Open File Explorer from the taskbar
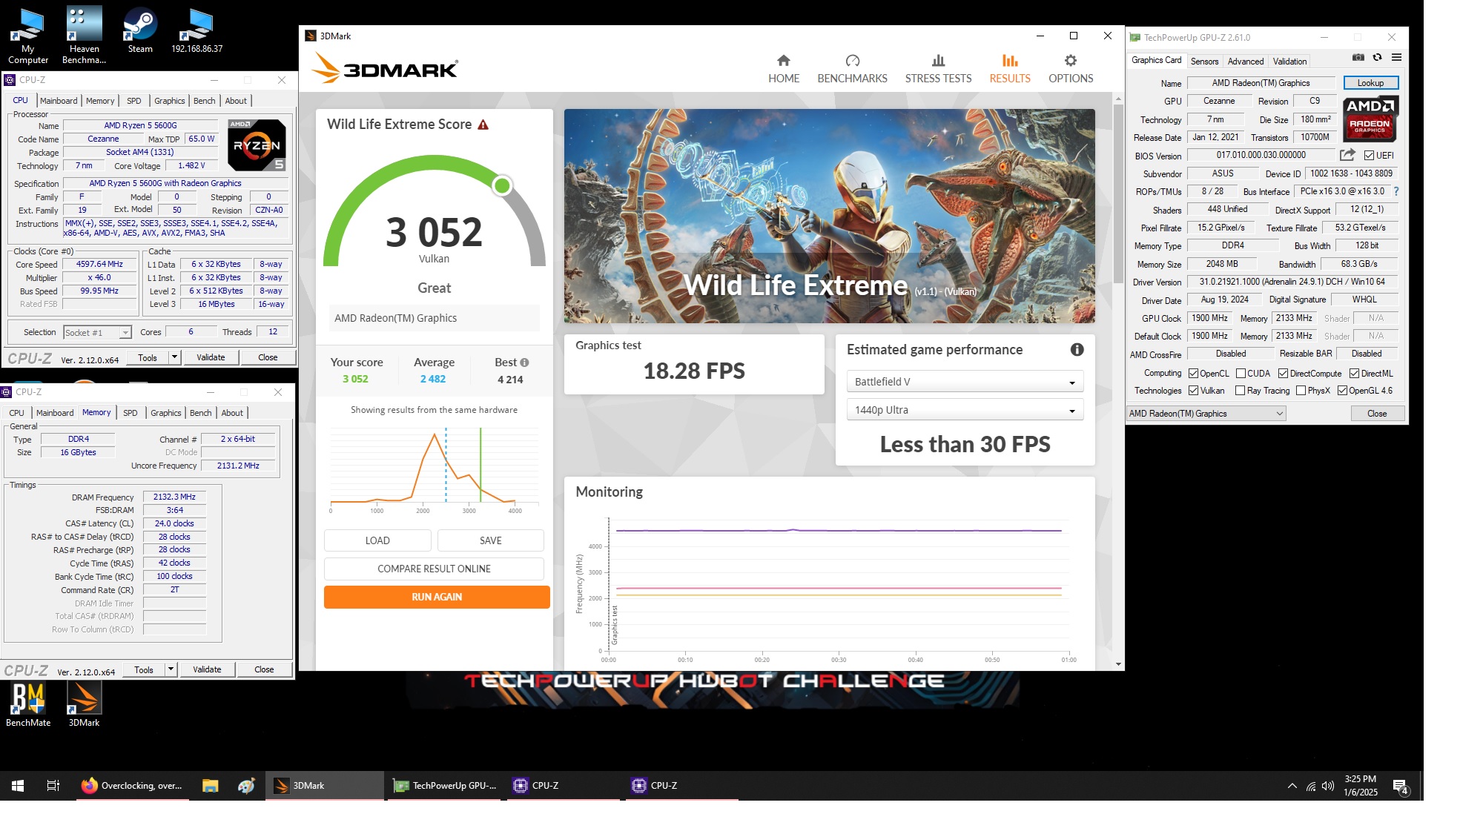This screenshot has height=834, width=1483. (210, 785)
